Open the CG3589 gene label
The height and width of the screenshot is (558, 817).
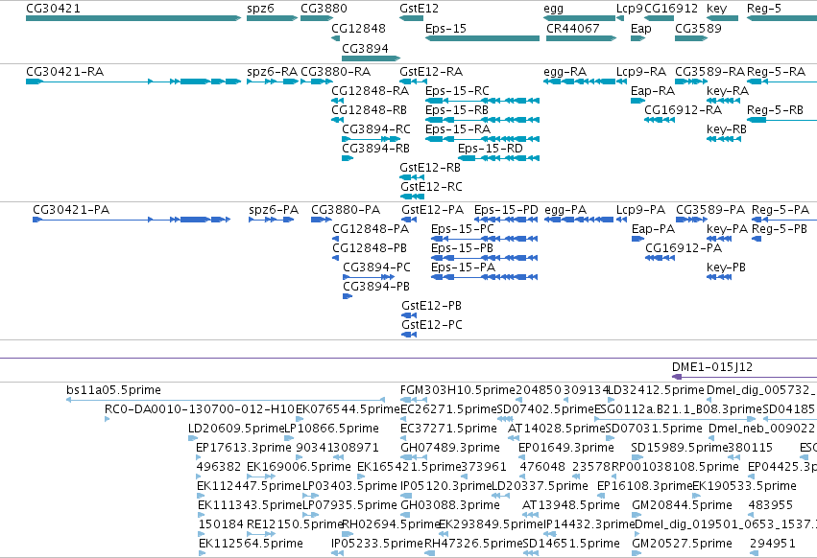tap(698, 29)
